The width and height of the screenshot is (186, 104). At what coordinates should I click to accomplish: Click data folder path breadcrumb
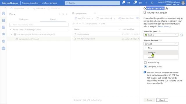click(x=103, y=24)
